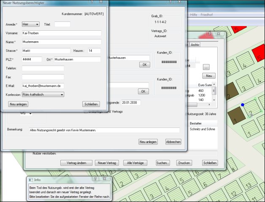This screenshot has height=202, width=265.
Task: Click the PLZ field showing 44444
Action: pyautogui.click(x=32, y=59)
